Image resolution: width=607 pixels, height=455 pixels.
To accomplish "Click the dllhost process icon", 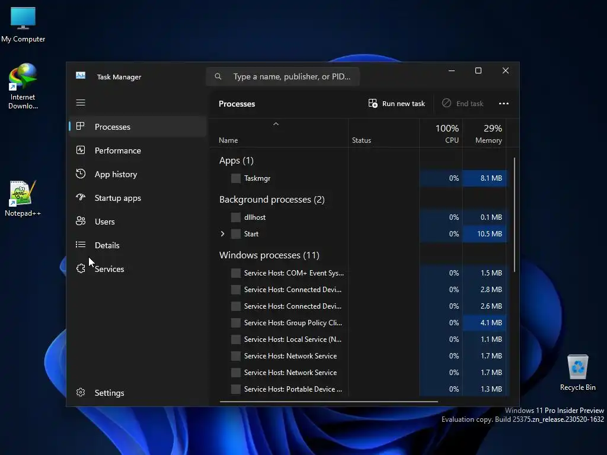I will click(235, 217).
